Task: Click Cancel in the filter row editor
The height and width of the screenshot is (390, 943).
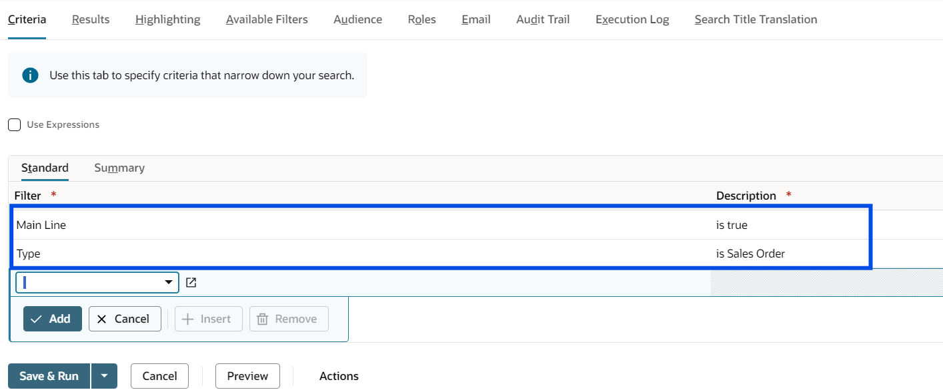Action: coord(125,319)
